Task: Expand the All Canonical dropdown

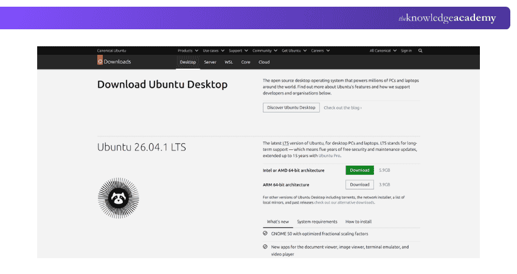Action: click(x=383, y=51)
